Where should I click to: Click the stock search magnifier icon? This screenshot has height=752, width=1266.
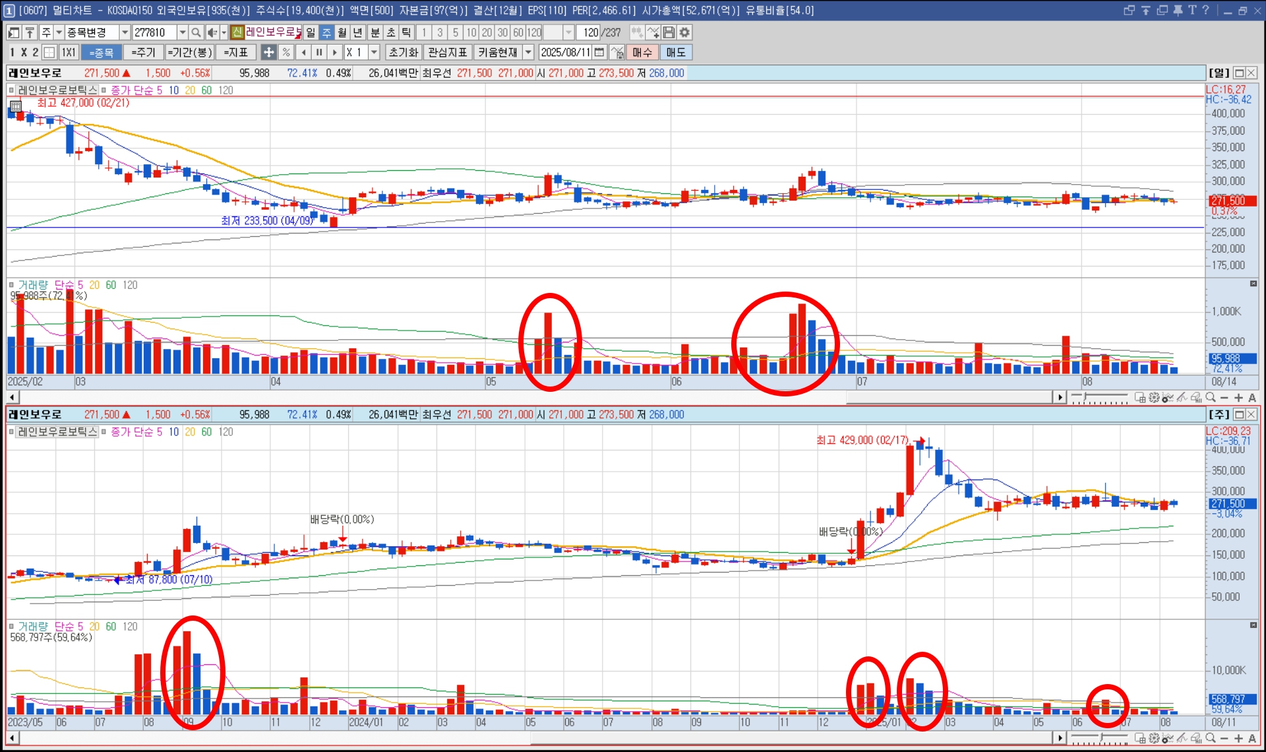coord(196,32)
